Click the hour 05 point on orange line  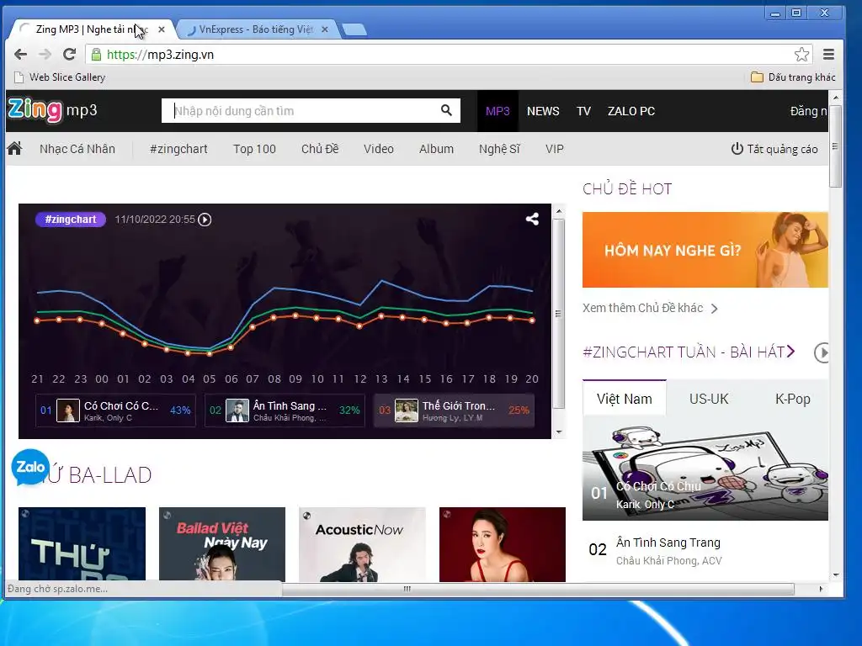(x=210, y=354)
